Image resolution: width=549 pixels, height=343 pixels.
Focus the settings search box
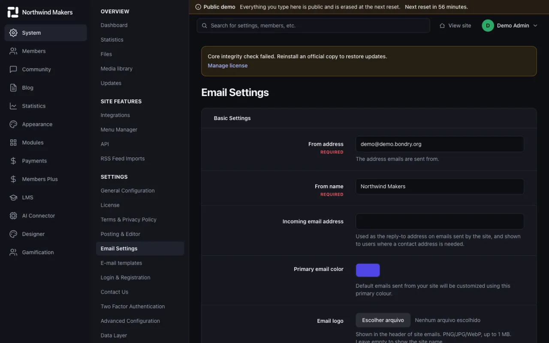(314, 26)
